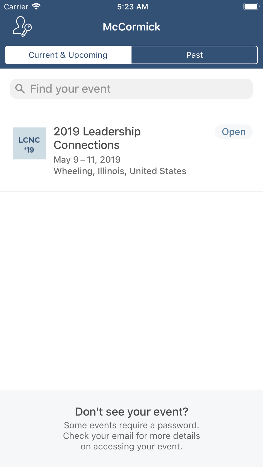The width and height of the screenshot is (263, 467).
Task: Tap the Carrier label in status bar
Action: pyautogui.click(x=16, y=7)
